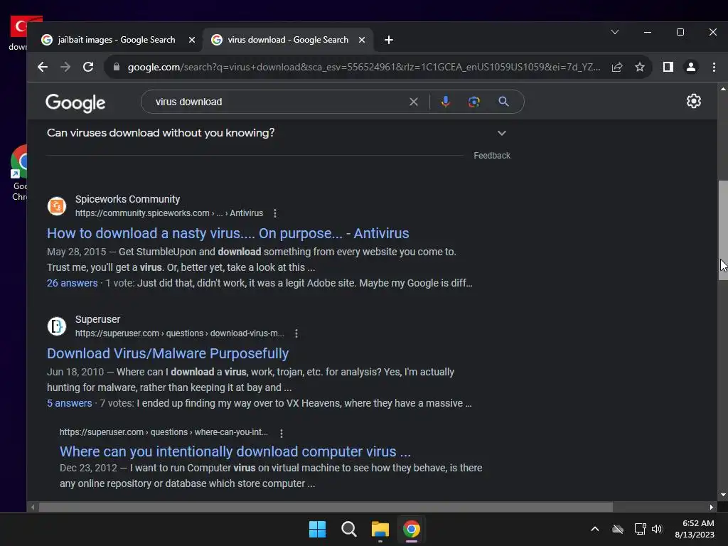Switch to the first Google Search tab
728x546 pixels.
(116, 40)
